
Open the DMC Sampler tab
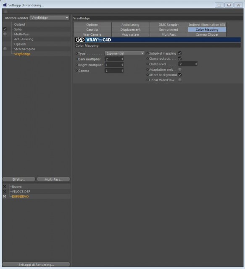(169, 24)
